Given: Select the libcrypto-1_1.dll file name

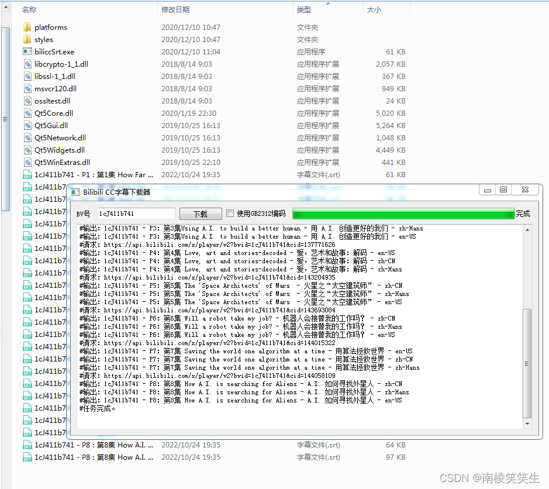Looking at the screenshot, I should click(61, 64).
